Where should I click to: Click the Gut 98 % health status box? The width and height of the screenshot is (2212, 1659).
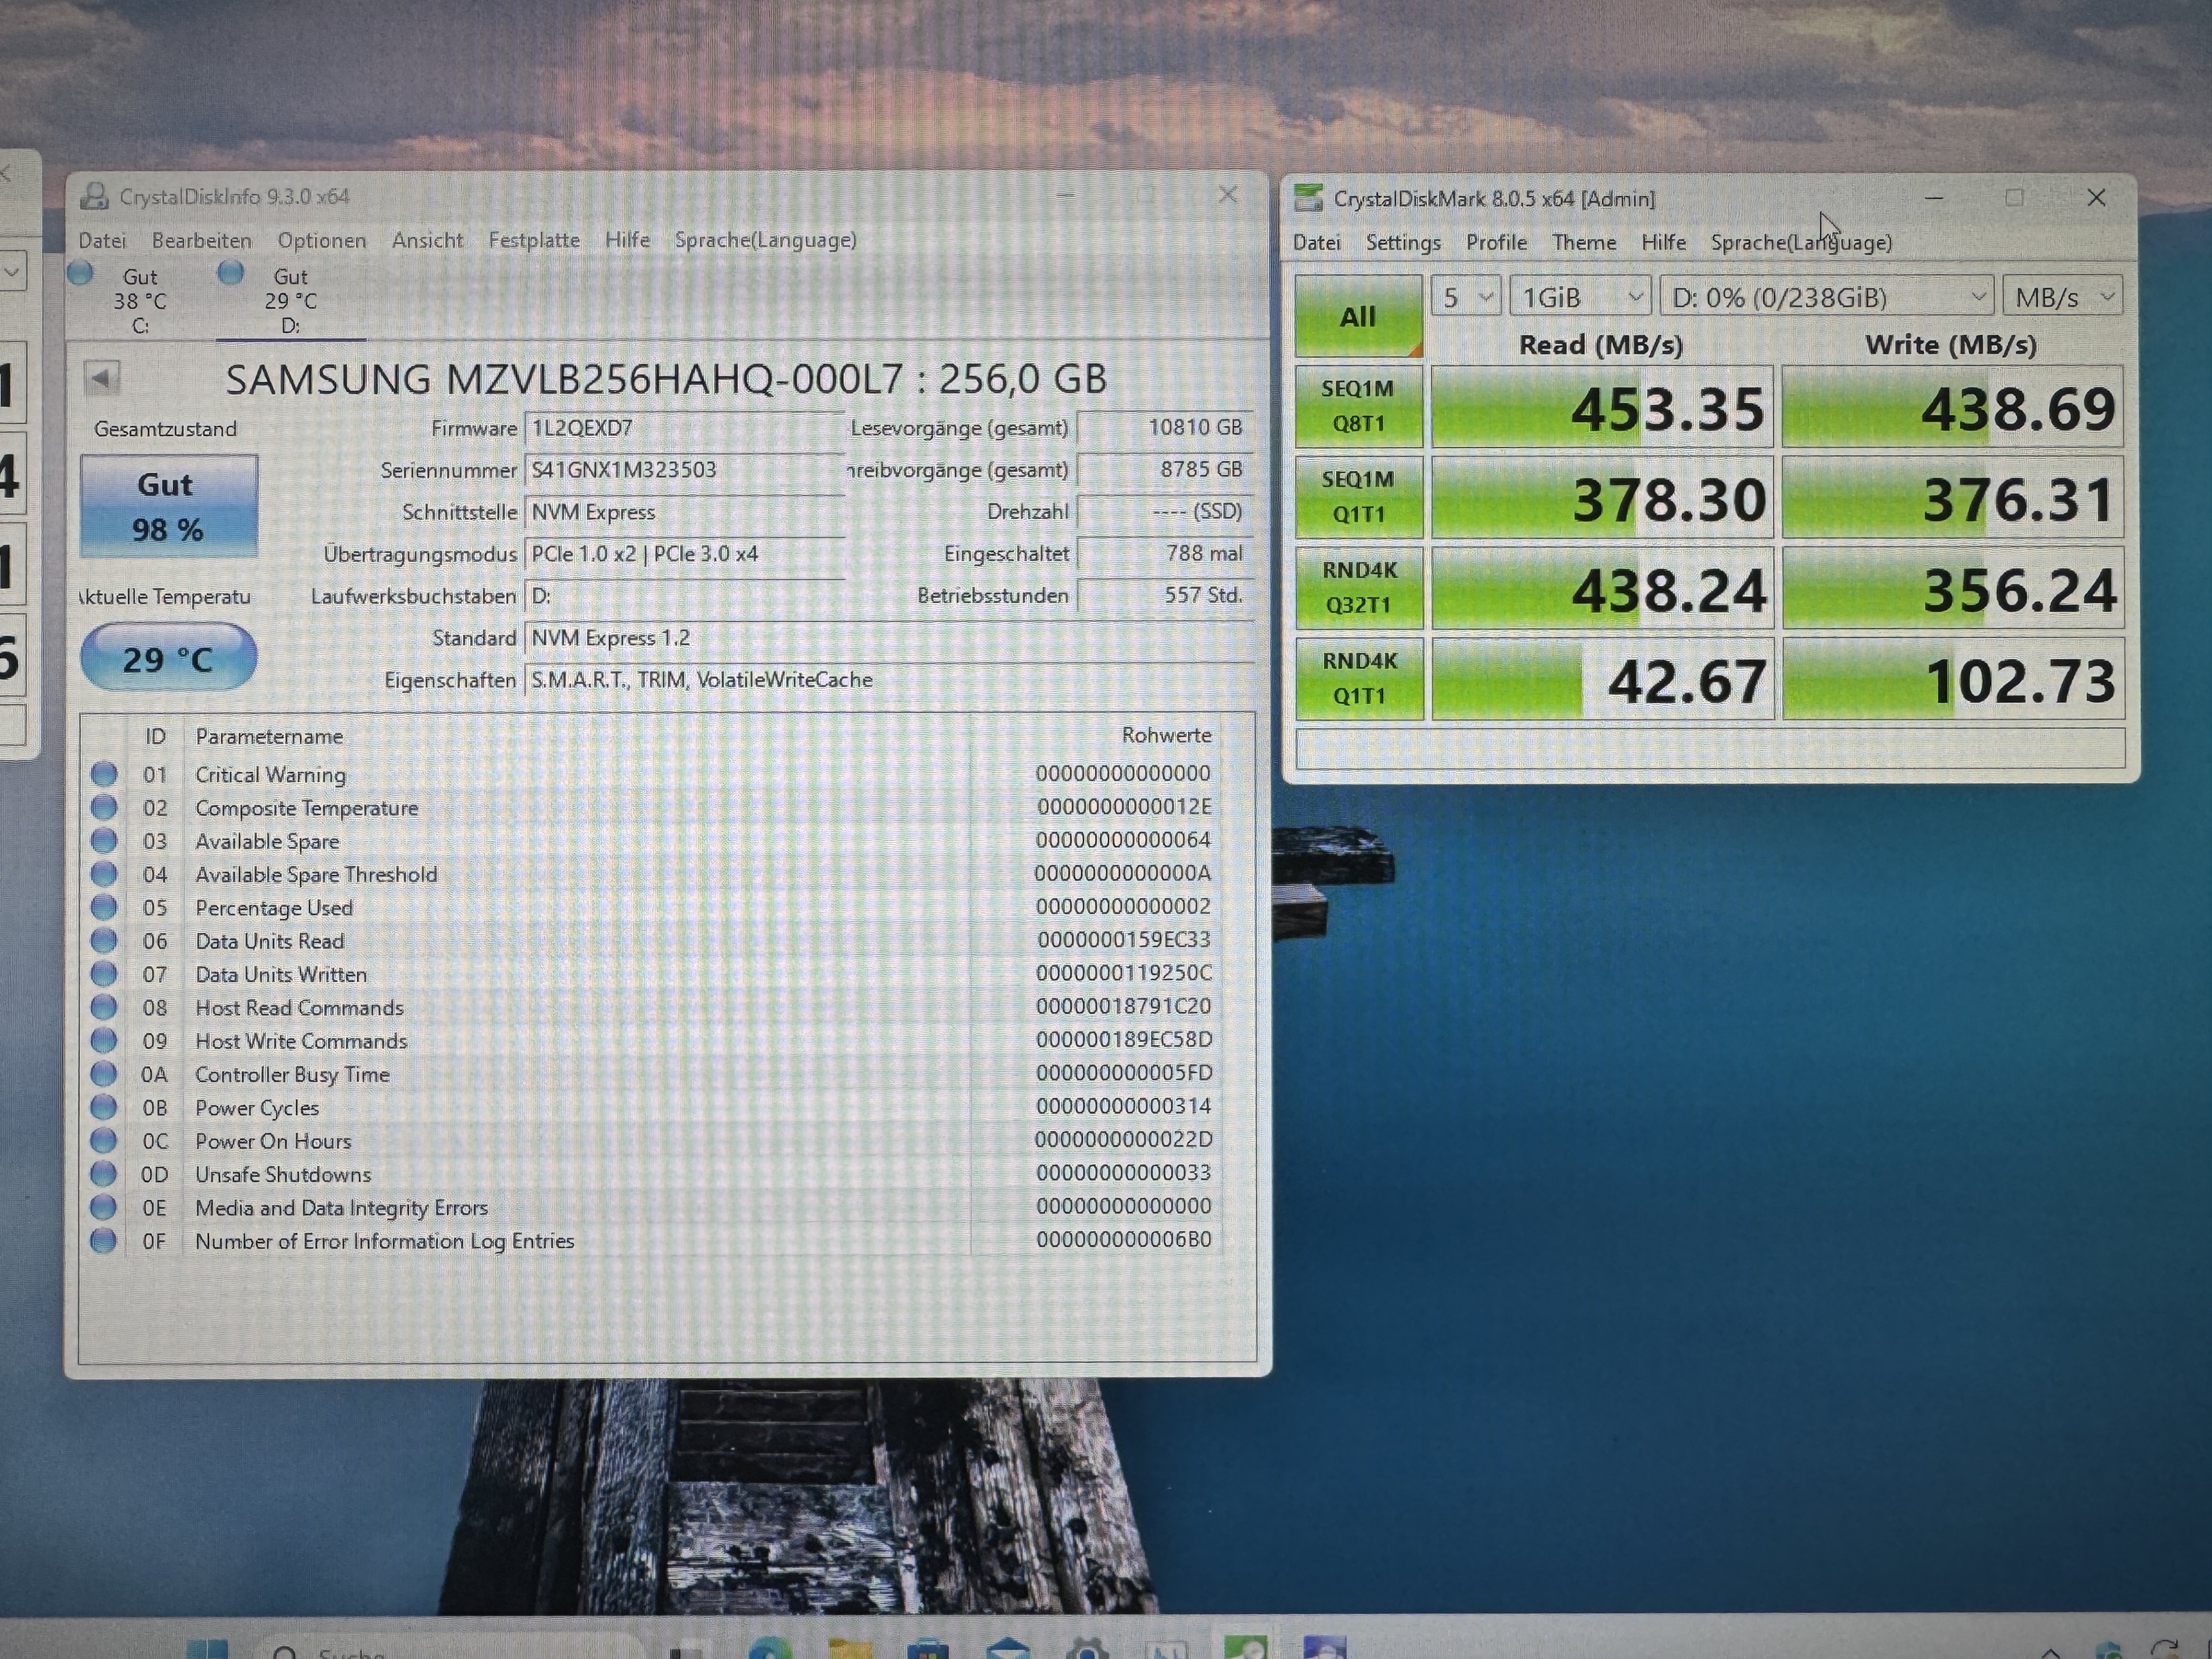pyautogui.click(x=168, y=506)
